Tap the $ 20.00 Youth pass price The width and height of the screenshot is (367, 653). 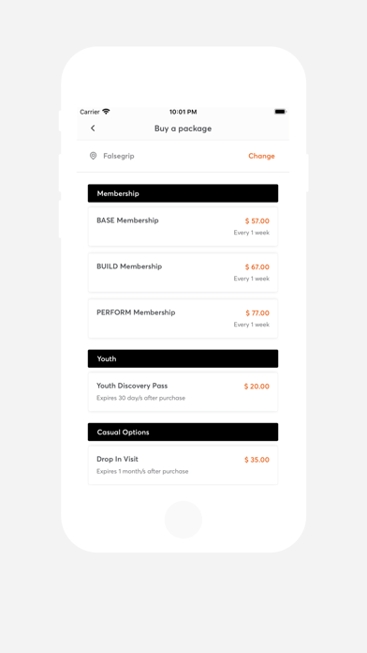coord(257,387)
